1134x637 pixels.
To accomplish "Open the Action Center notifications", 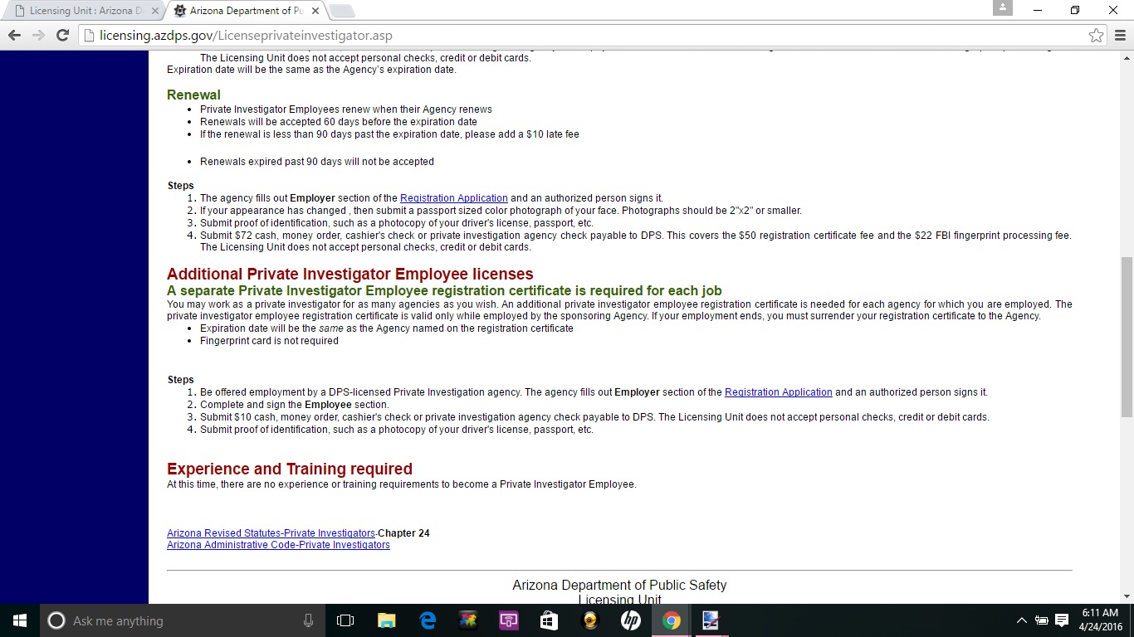I will (1062, 620).
